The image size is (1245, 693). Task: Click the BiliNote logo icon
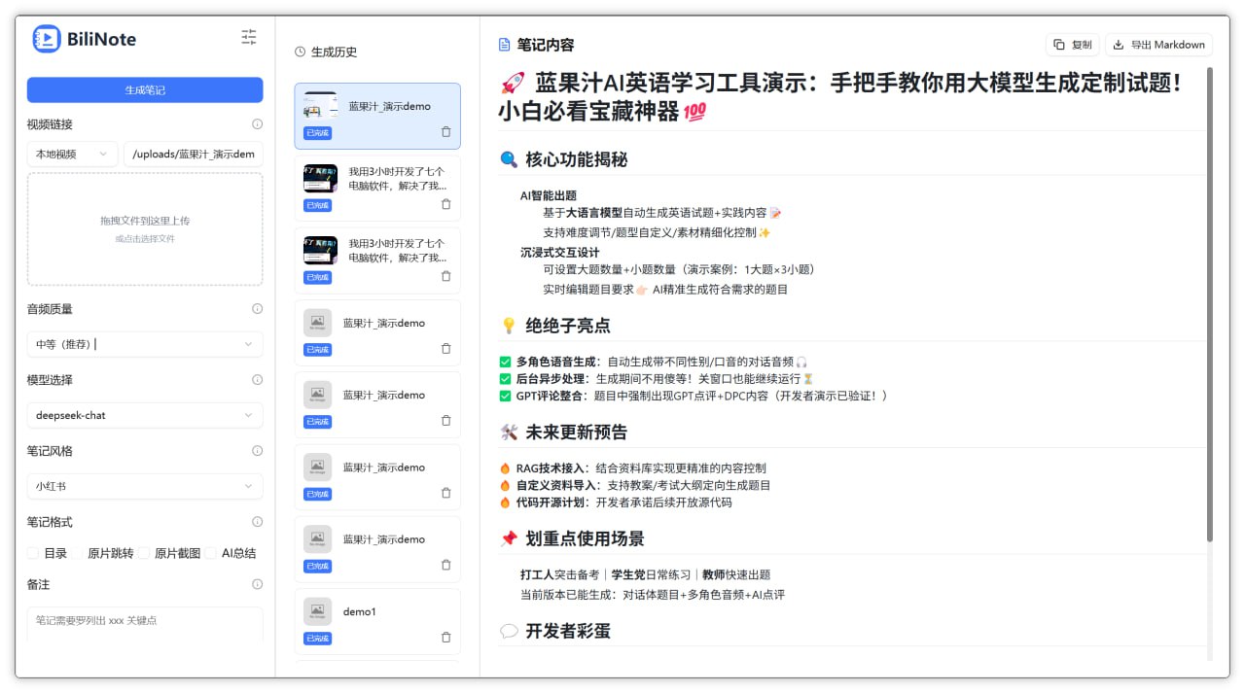46,39
